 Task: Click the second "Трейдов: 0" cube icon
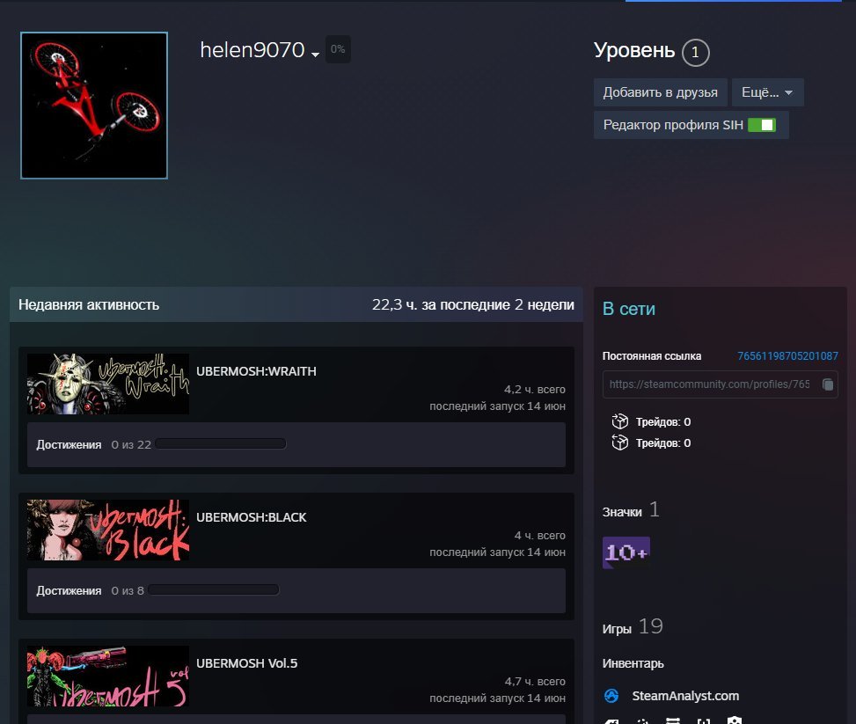619,442
